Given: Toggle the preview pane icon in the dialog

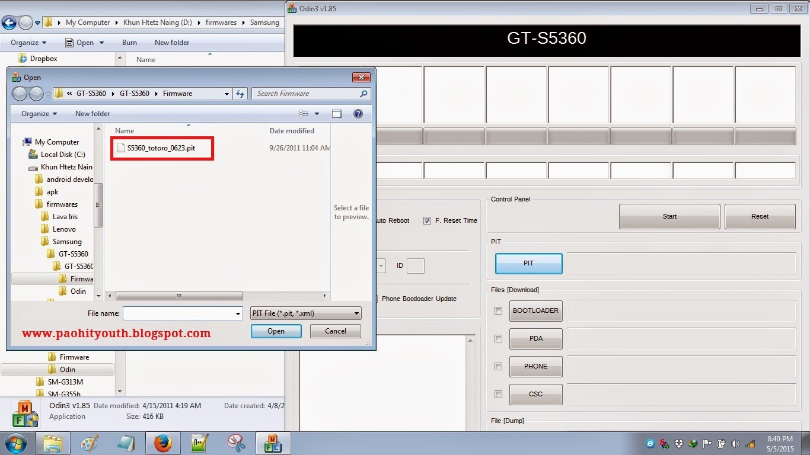Looking at the screenshot, I should click(337, 114).
